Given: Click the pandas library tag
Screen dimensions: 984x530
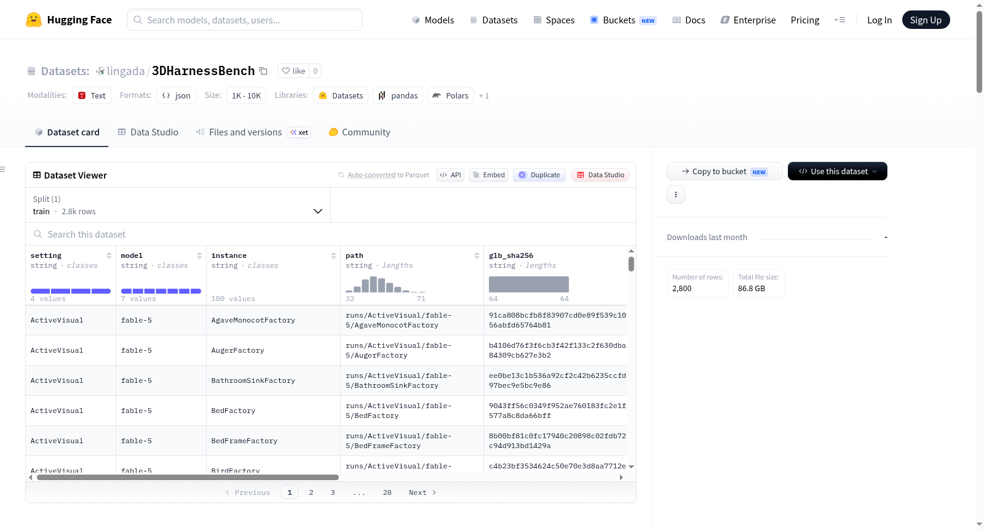Looking at the screenshot, I should pyautogui.click(x=398, y=95).
